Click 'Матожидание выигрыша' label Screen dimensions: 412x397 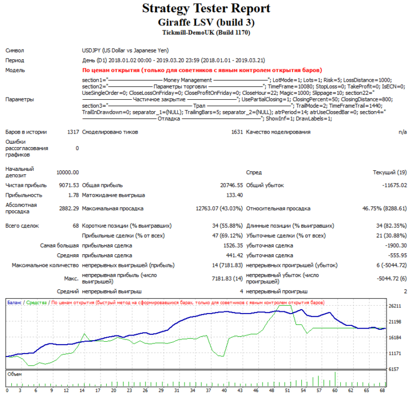113,195
